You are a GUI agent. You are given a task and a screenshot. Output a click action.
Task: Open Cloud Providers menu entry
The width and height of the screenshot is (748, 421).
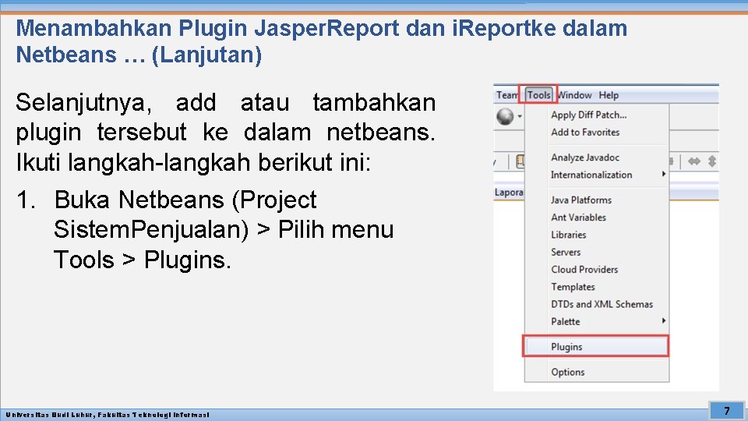click(x=596, y=269)
